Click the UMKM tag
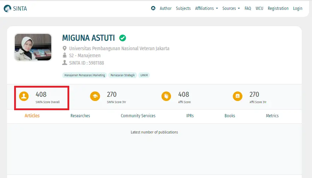The height and width of the screenshot is (178, 312). click(144, 75)
